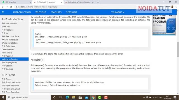Open Chrome three-dot menu

[176, 7]
